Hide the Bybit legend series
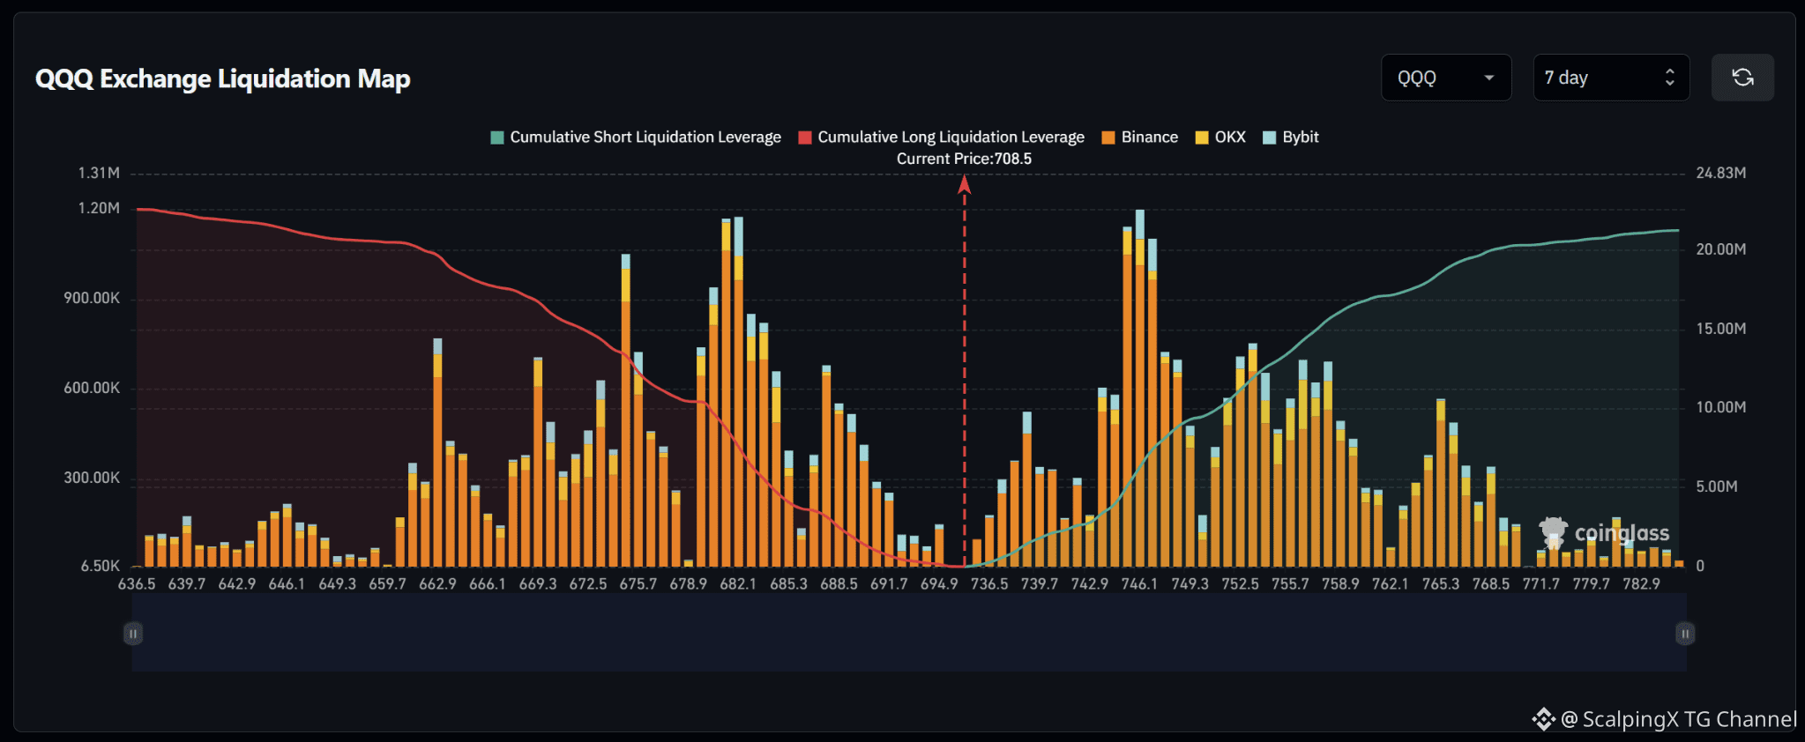 1291,137
